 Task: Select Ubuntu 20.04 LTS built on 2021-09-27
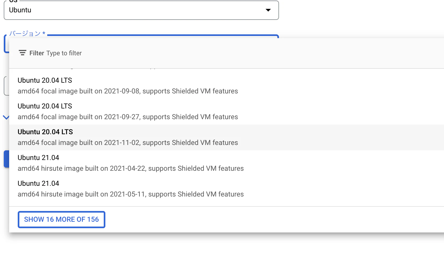pyautogui.click(x=227, y=111)
